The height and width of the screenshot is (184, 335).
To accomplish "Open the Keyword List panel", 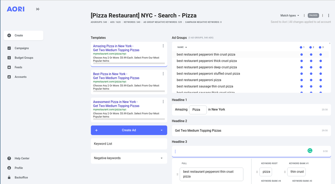I will tap(129, 144).
